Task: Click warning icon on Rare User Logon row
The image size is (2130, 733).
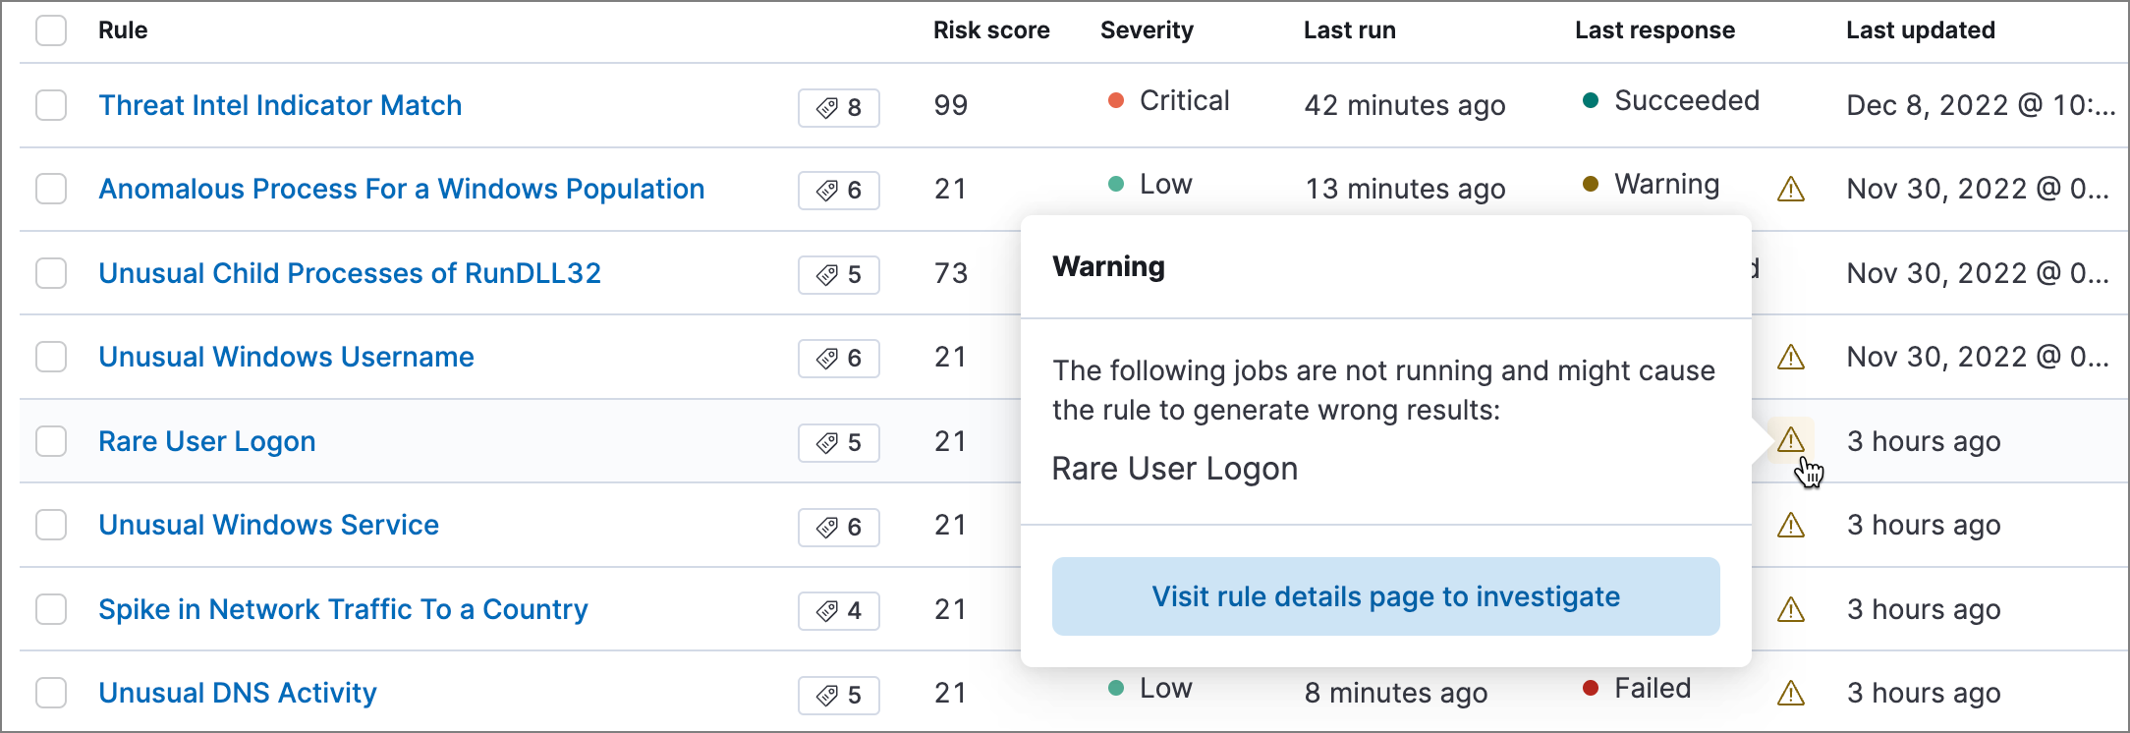Action: (1790, 440)
